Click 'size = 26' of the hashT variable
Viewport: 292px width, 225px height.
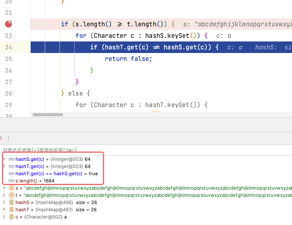click(86, 209)
